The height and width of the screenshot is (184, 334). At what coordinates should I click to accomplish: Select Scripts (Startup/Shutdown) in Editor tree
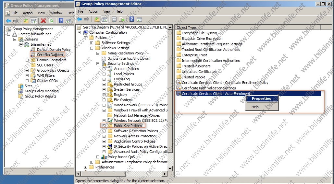pyautogui.click(x=129, y=58)
